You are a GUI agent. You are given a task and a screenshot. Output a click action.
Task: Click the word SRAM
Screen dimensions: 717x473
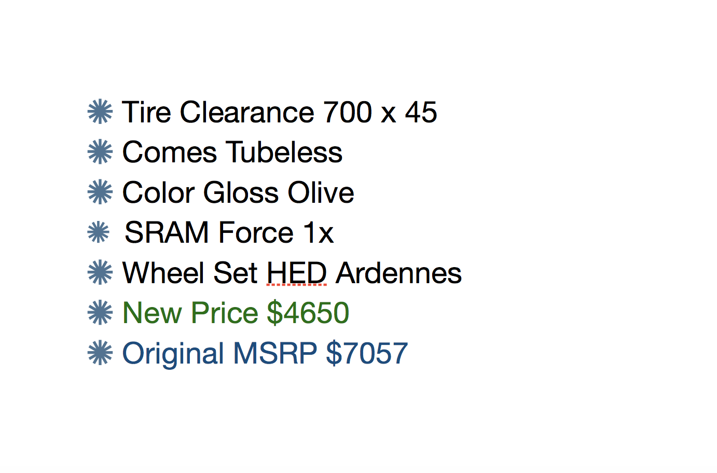pyautogui.click(x=167, y=233)
